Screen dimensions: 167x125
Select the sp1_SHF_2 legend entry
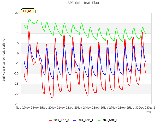(59, 120)
